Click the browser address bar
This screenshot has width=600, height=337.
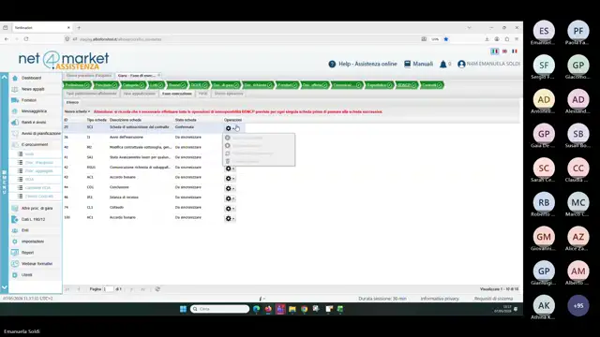(x=245, y=39)
